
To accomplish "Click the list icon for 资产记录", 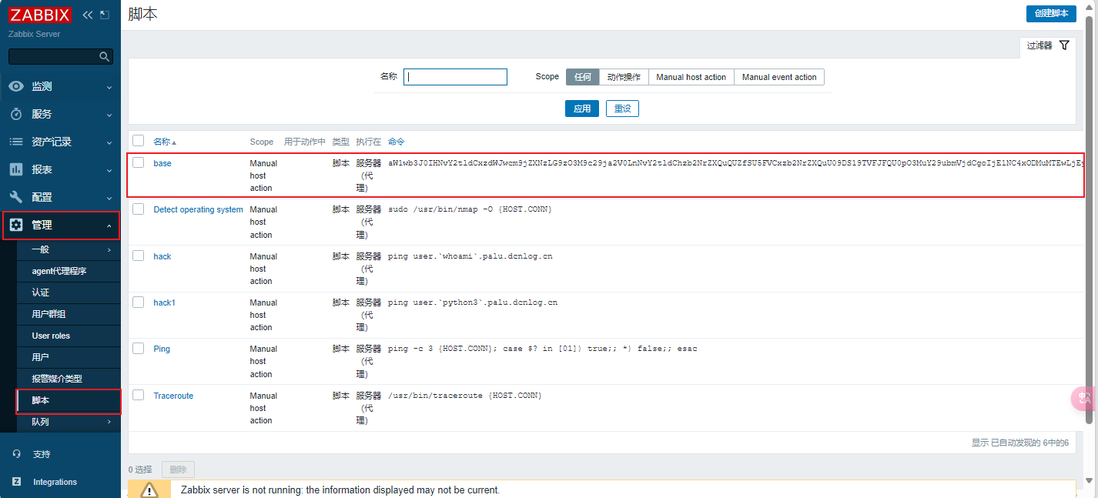I will pos(16,142).
